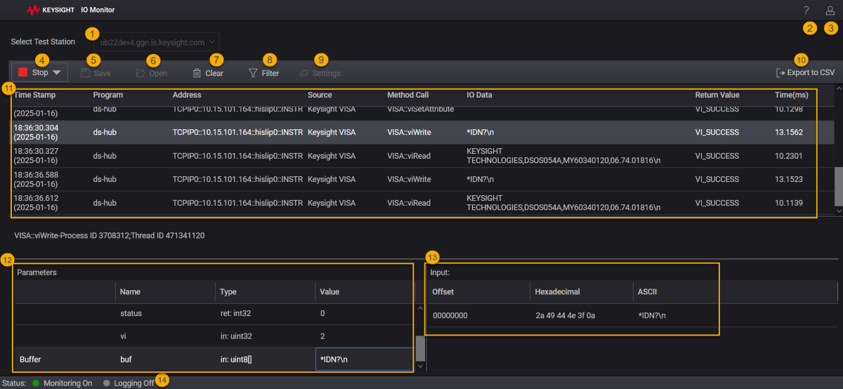Click the main table scroll down arrow
843x389 pixels.
(837, 210)
